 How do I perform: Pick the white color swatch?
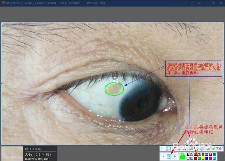[x=188, y=158]
